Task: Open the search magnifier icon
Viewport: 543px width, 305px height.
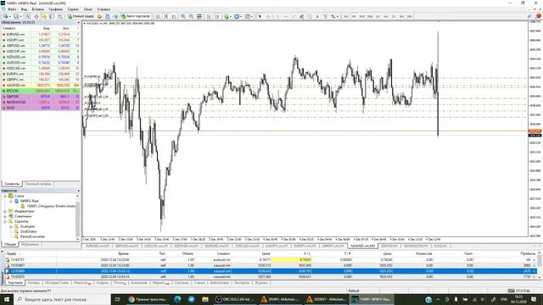Action: 529,16
